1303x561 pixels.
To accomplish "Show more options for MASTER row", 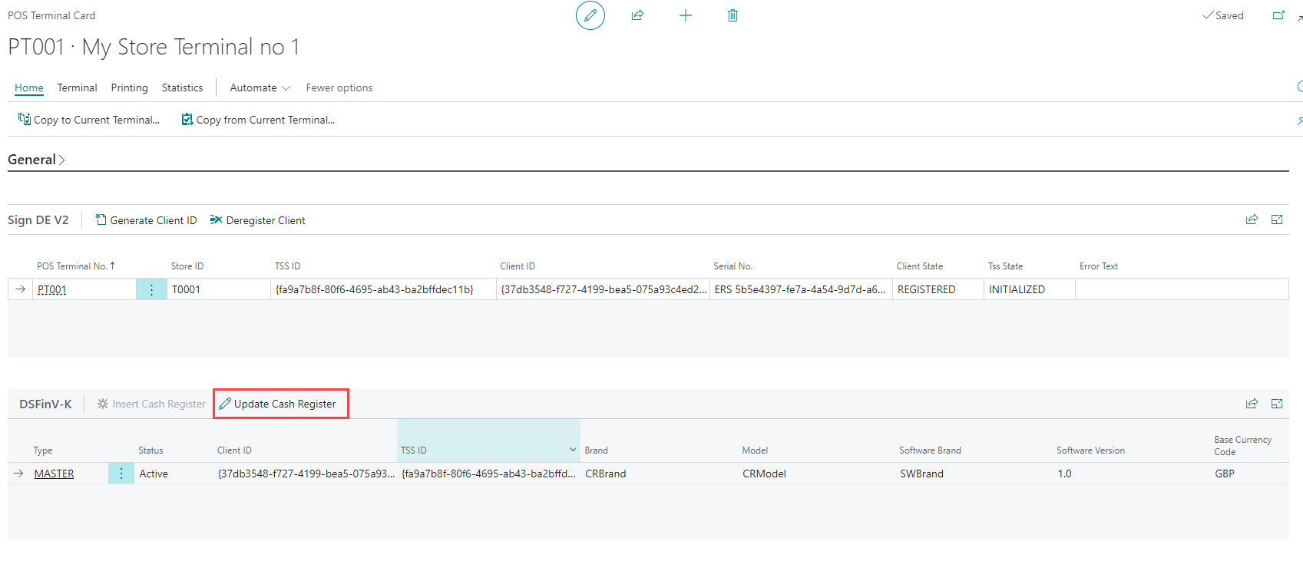I will (121, 474).
